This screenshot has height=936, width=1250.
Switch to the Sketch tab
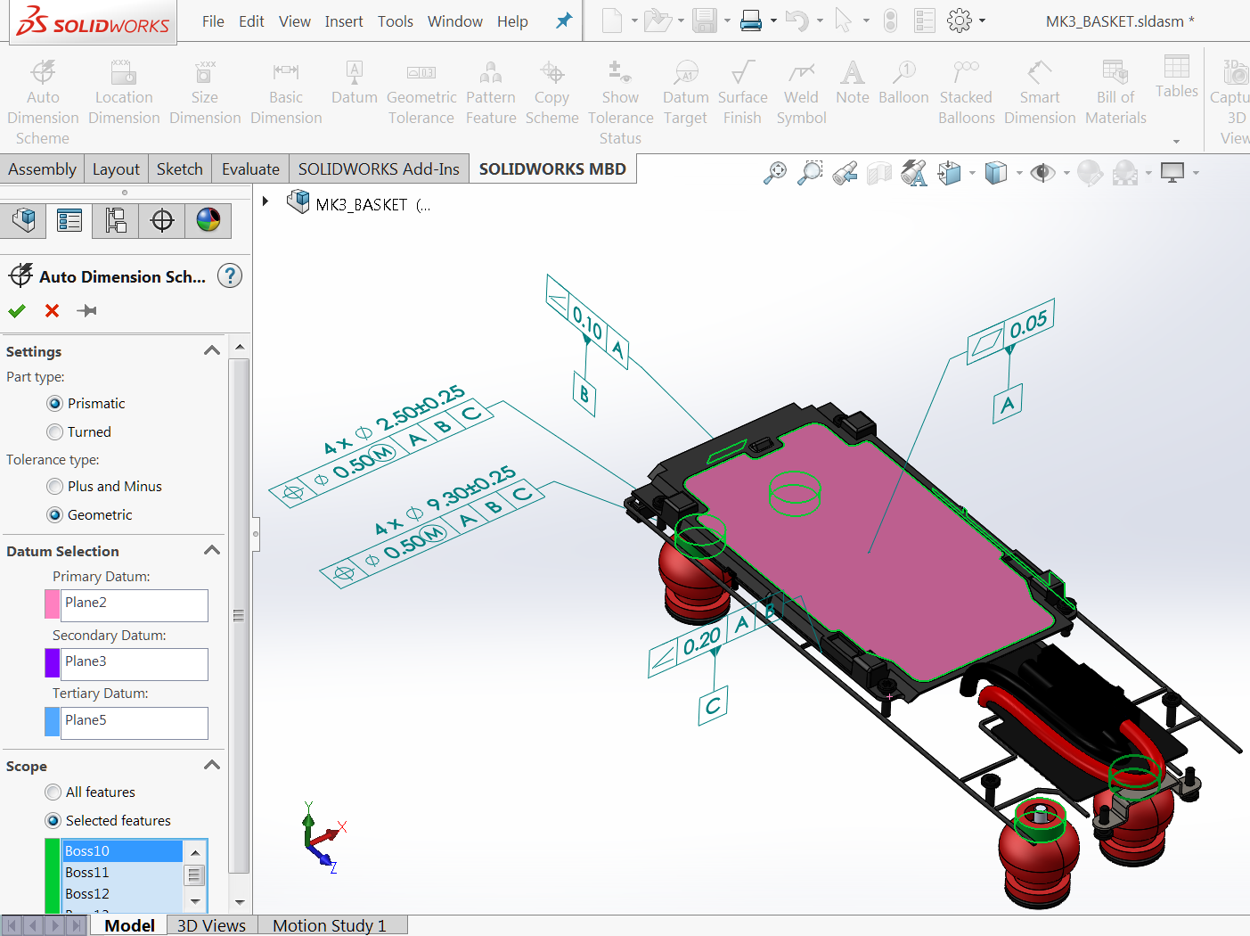180,168
